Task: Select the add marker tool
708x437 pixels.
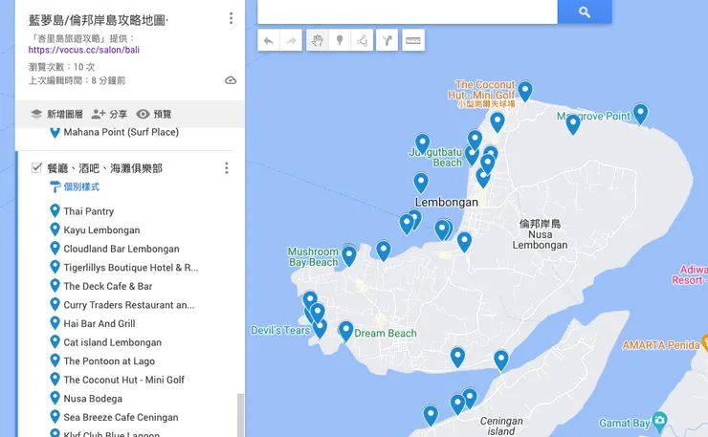Action: pyautogui.click(x=340, y=40)
